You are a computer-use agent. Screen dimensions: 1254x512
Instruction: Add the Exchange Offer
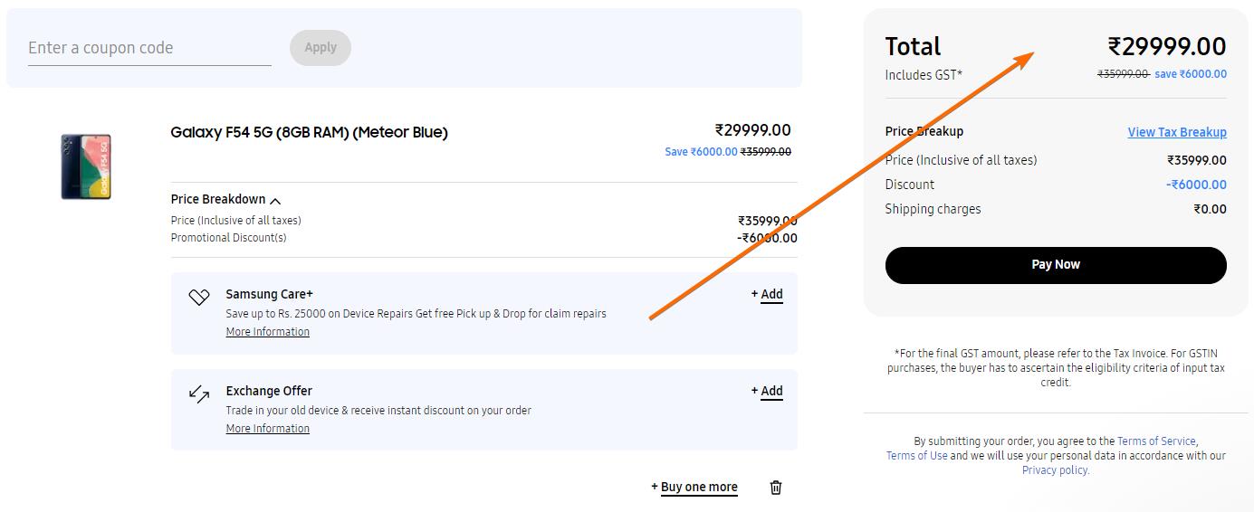768,391
